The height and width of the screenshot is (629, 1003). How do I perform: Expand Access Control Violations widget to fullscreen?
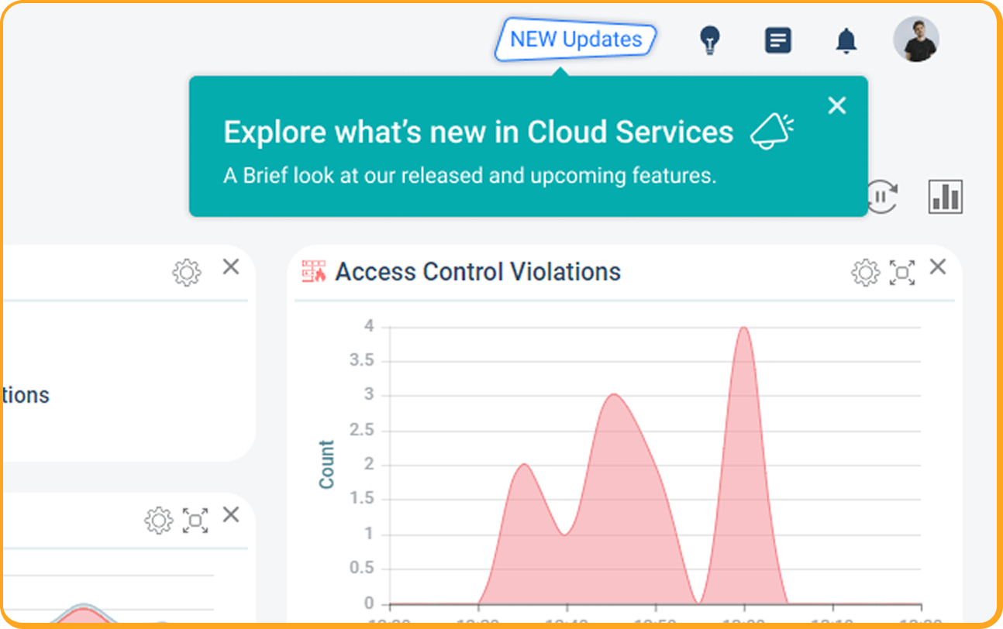[x=901, y=273]
